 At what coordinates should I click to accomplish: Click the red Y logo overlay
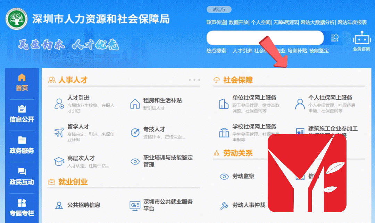point(307,173)
